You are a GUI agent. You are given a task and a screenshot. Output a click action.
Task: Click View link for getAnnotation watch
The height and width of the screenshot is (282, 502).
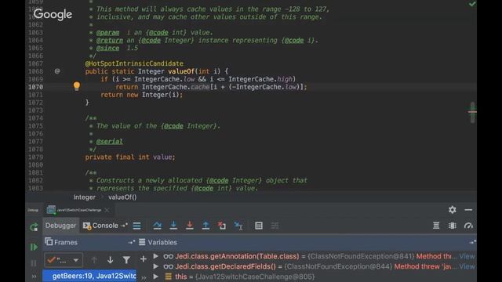click(x=467, y=256)
